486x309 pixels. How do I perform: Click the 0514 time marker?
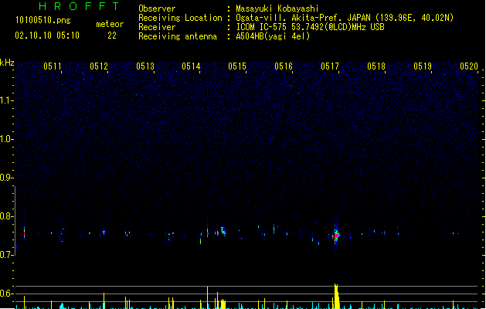click(x=191, y=66)
